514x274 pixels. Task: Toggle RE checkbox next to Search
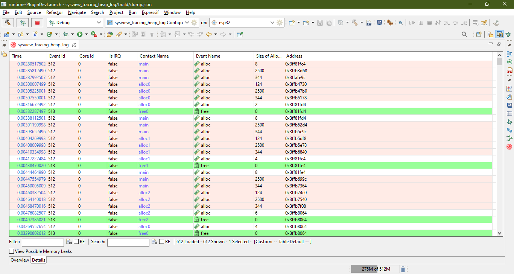pyautogui.click(x=162, y=242)
